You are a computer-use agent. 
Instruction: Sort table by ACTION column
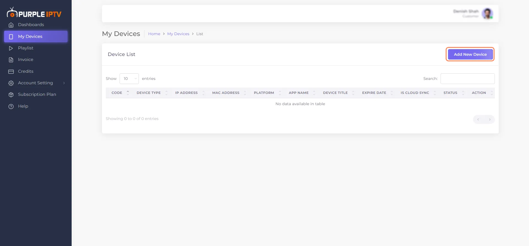pyautogui.click(x=481, y=93)
